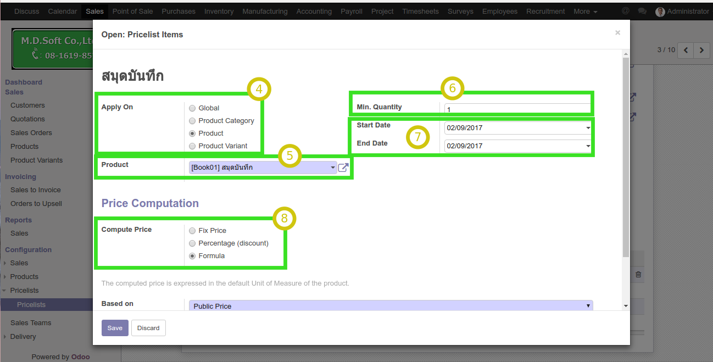Select the Global apply-on option
The width and height of the screenshot is (713, 362).
pos(192,108)
